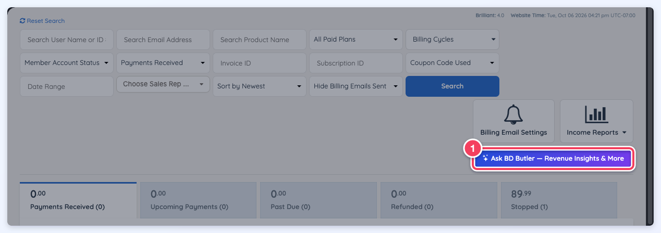
Task: Click the Reset Search refresh icon
Action: (x=22, y=21)
